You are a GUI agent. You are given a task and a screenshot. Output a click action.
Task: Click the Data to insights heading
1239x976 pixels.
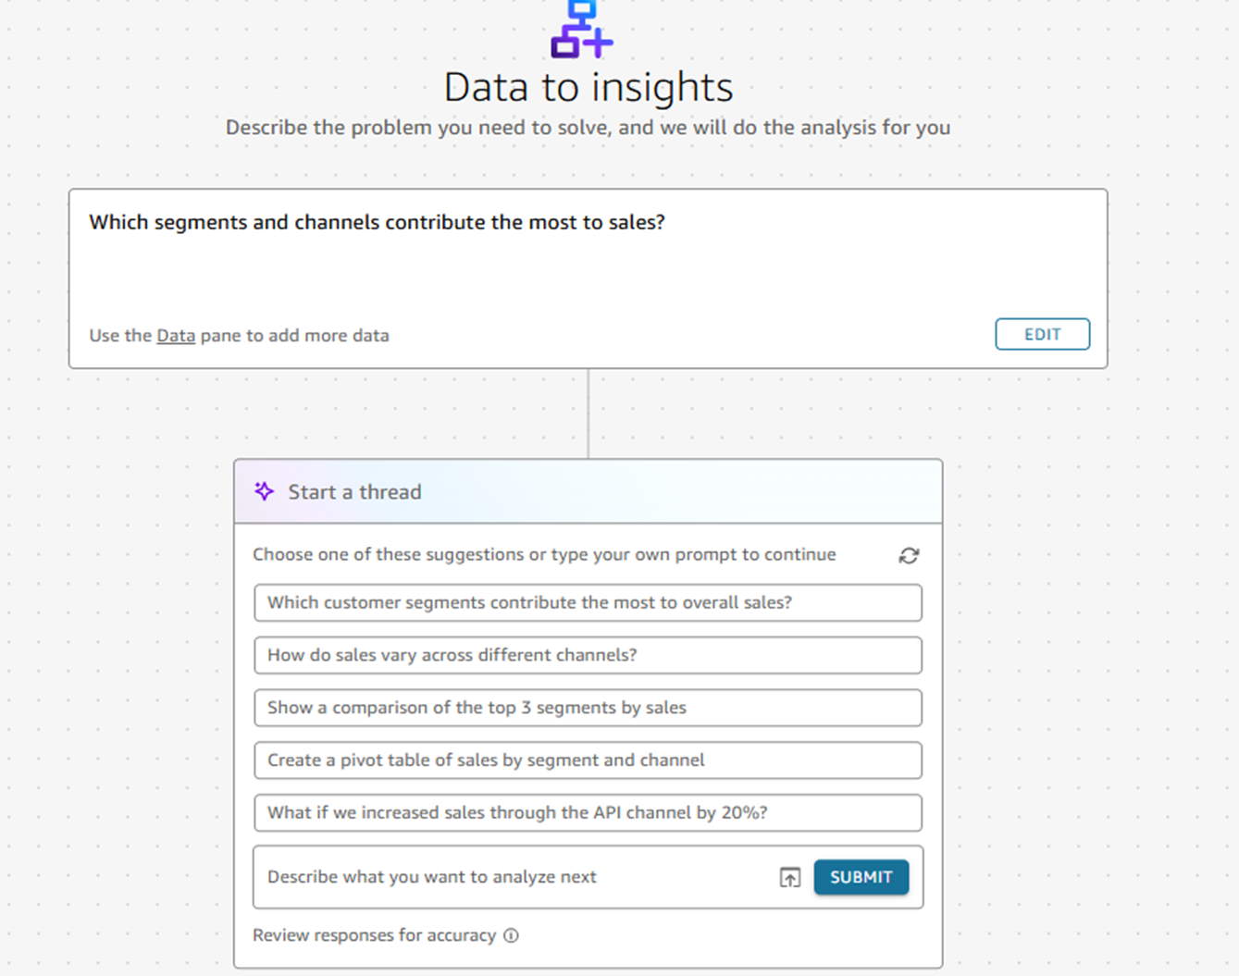pos(589,88)
